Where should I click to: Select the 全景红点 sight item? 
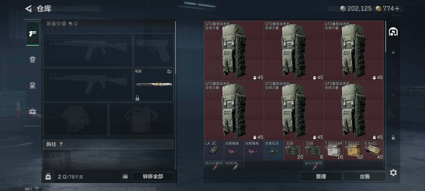point(274,150)
